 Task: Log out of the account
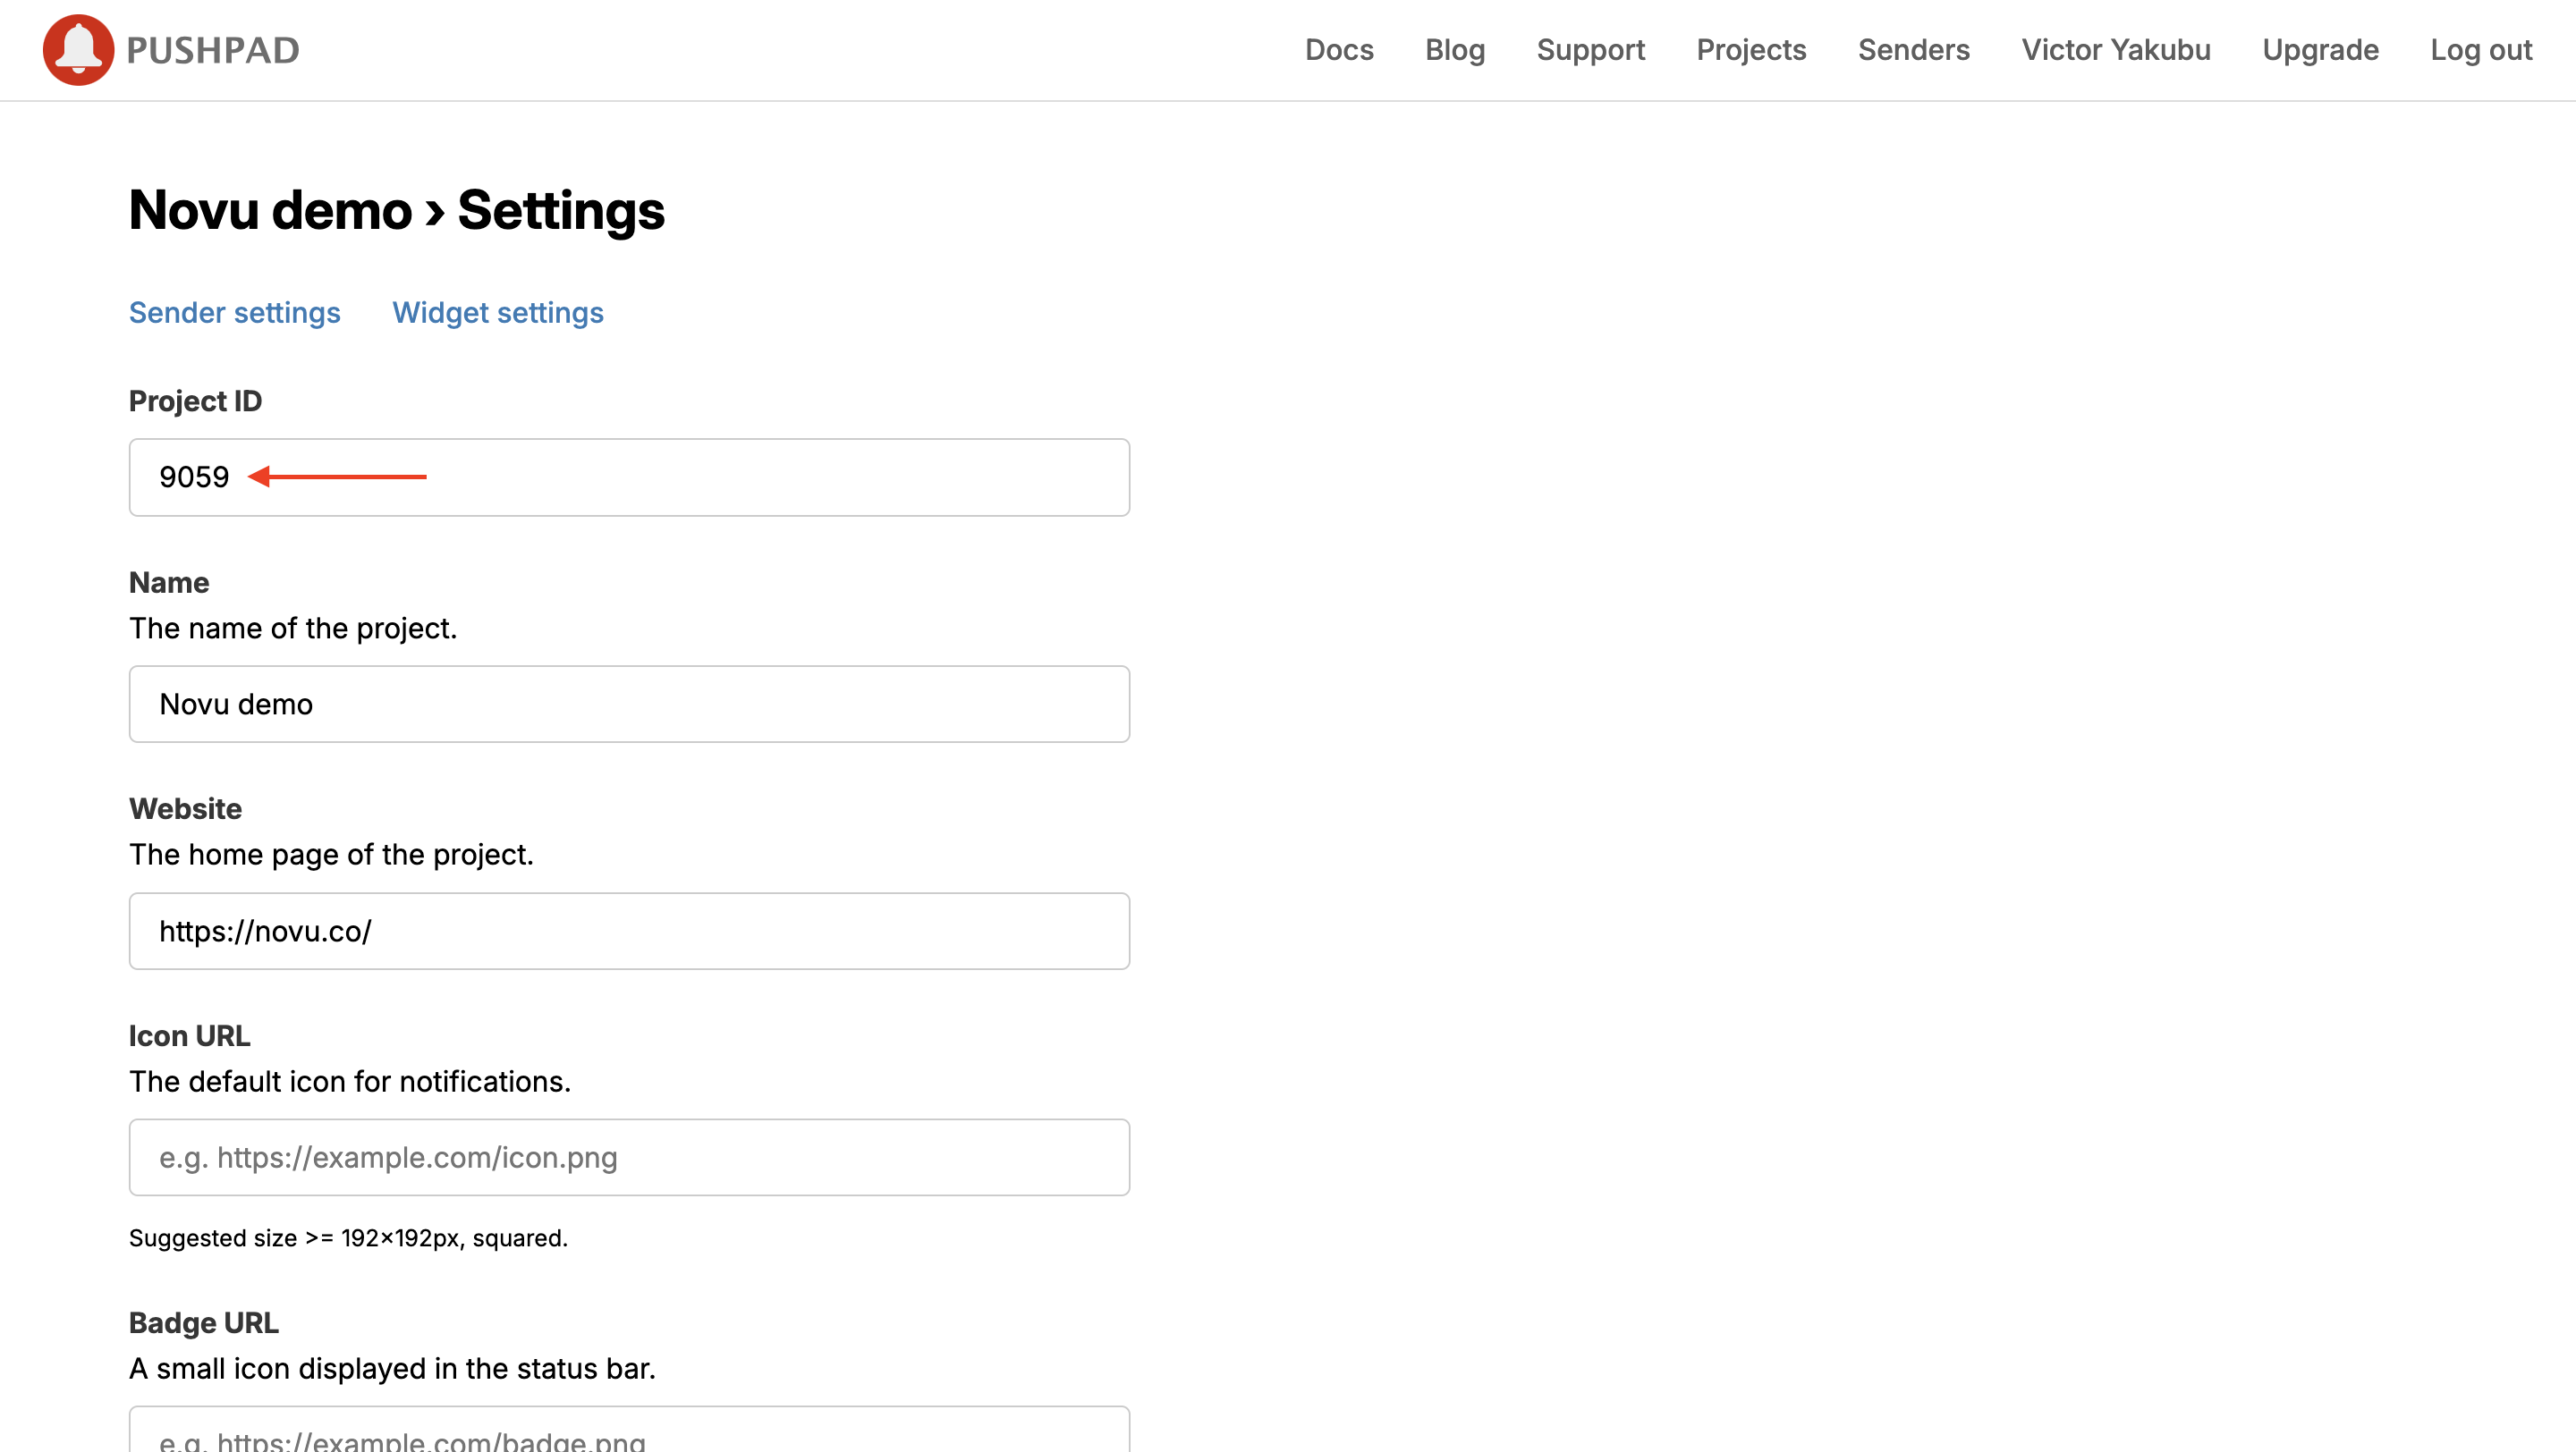click(x=2481, y=50)
